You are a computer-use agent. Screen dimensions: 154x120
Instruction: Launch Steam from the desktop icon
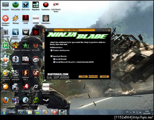tap(46, 101)
